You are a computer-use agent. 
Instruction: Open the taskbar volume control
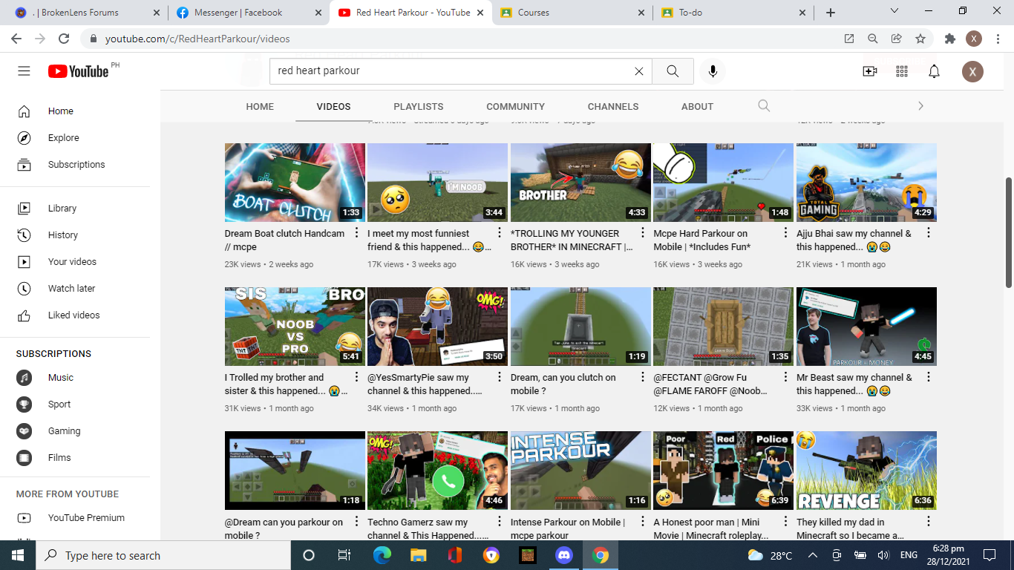coord(883,555)
